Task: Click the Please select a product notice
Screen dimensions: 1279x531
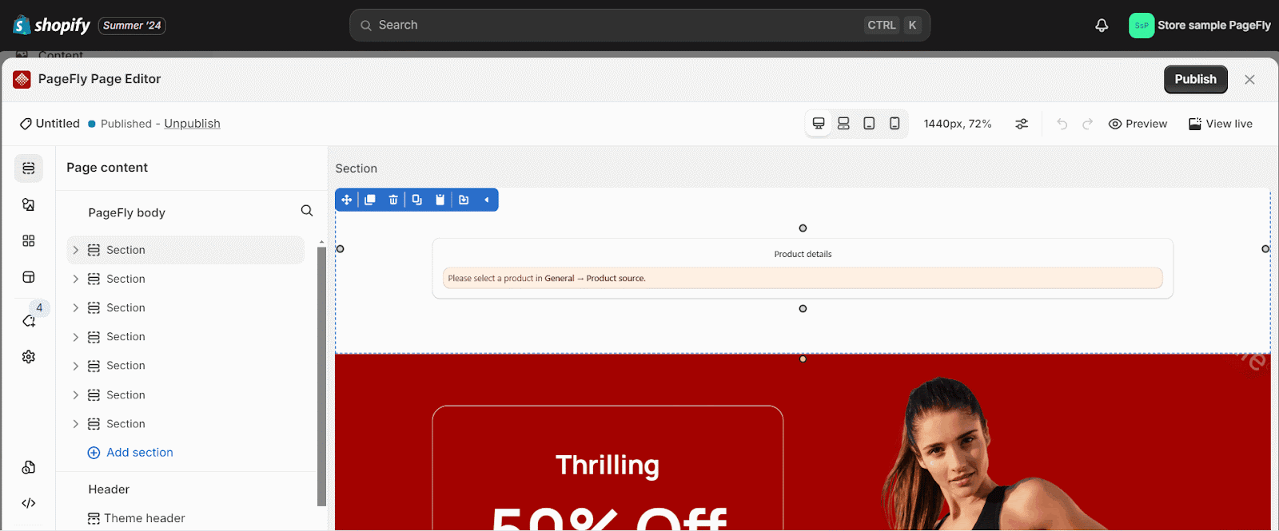Action: 803,278
